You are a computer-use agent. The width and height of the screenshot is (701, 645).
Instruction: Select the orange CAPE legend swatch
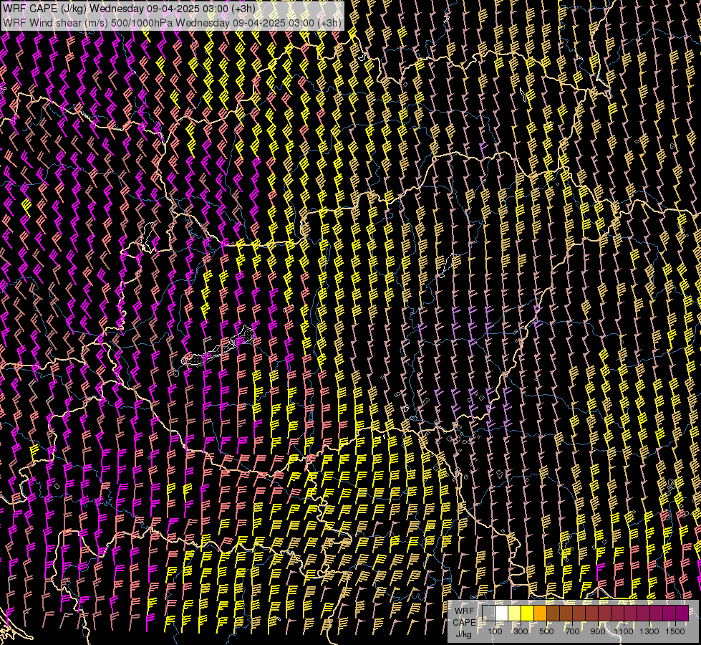[540, 613]
